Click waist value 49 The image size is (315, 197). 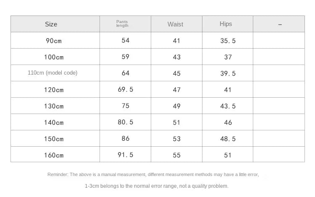tap(176, 106)
